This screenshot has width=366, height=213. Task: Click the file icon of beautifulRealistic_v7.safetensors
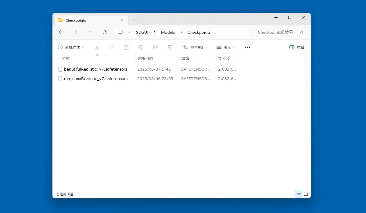click(60, 69)
